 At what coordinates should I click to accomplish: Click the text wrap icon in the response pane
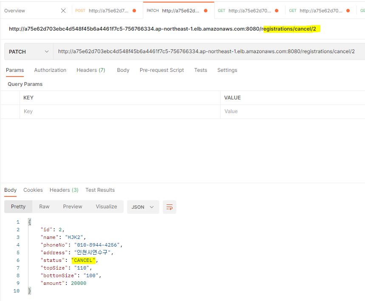pyautogui.click(x=170, y=207)
